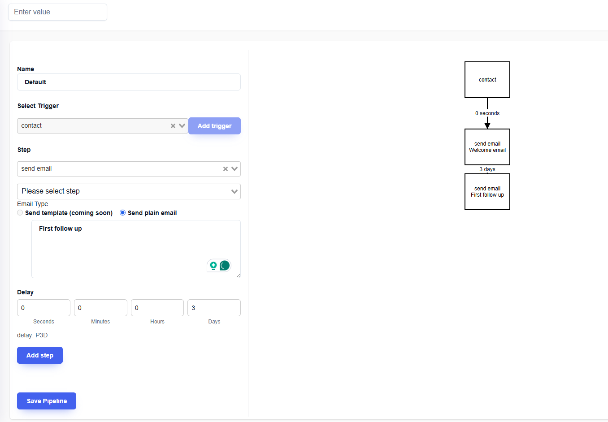Click the Name input field

coord(129,82)
